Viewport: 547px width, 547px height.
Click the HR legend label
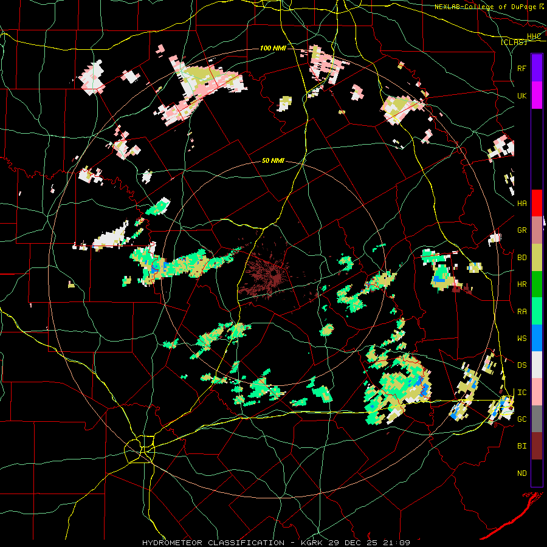(521, 284)
